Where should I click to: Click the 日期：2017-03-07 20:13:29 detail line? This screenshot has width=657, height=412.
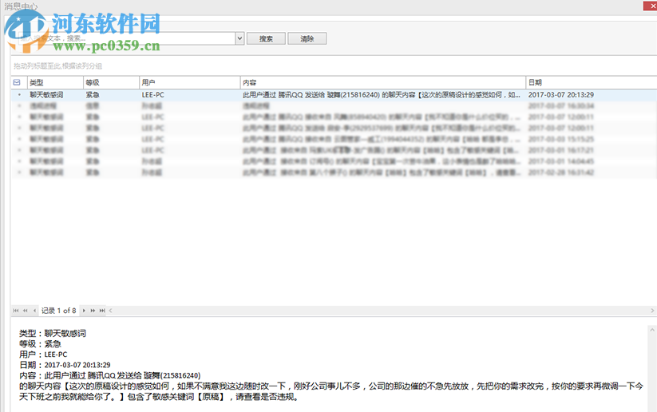(x=65, y=365)
